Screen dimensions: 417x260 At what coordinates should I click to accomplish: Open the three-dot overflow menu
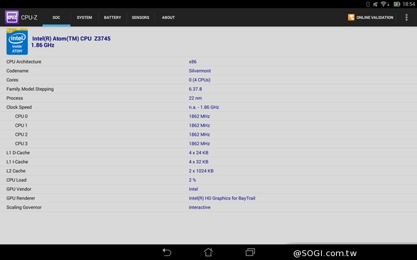tap(407, 18)
